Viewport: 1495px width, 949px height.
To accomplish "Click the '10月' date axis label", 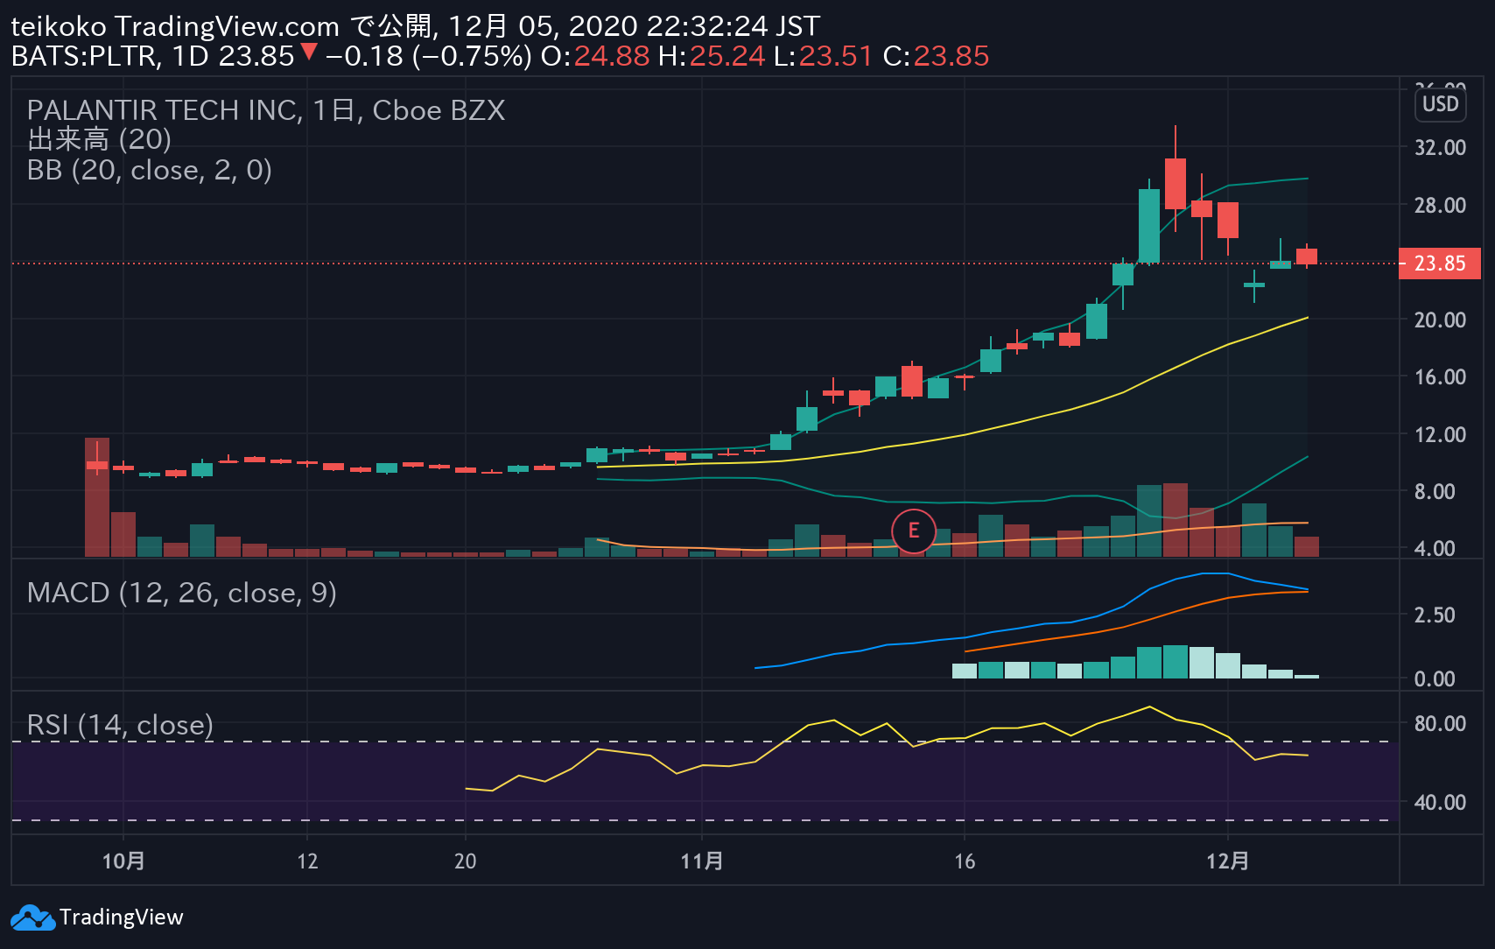I will [123, 861].
